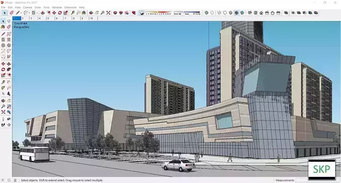Screen dimensions: 341x183
Task: Select the Section Plane tool
Action: pos(9,125)
